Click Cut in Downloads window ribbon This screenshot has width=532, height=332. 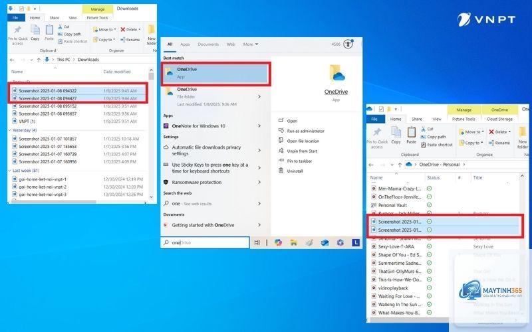point(63,27)
